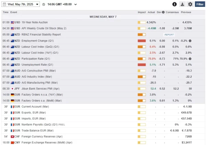The height and width of the screenshot is (145, 206).
Task: Open Foreign Exchange Reserves (MoM) event row
Action: [103, 143]
